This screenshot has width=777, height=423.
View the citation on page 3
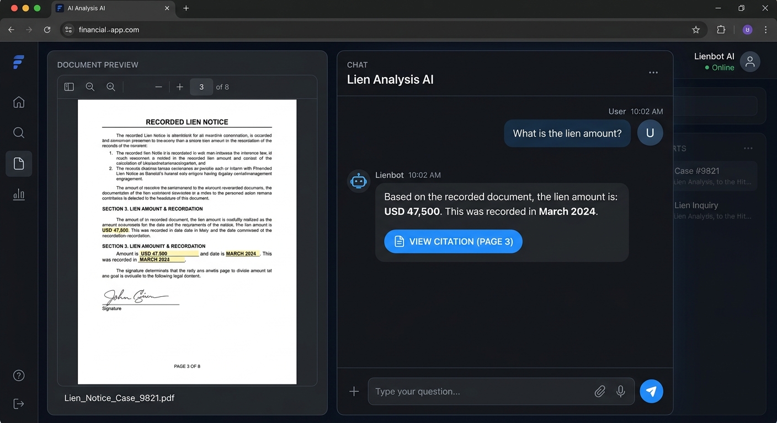453,241
